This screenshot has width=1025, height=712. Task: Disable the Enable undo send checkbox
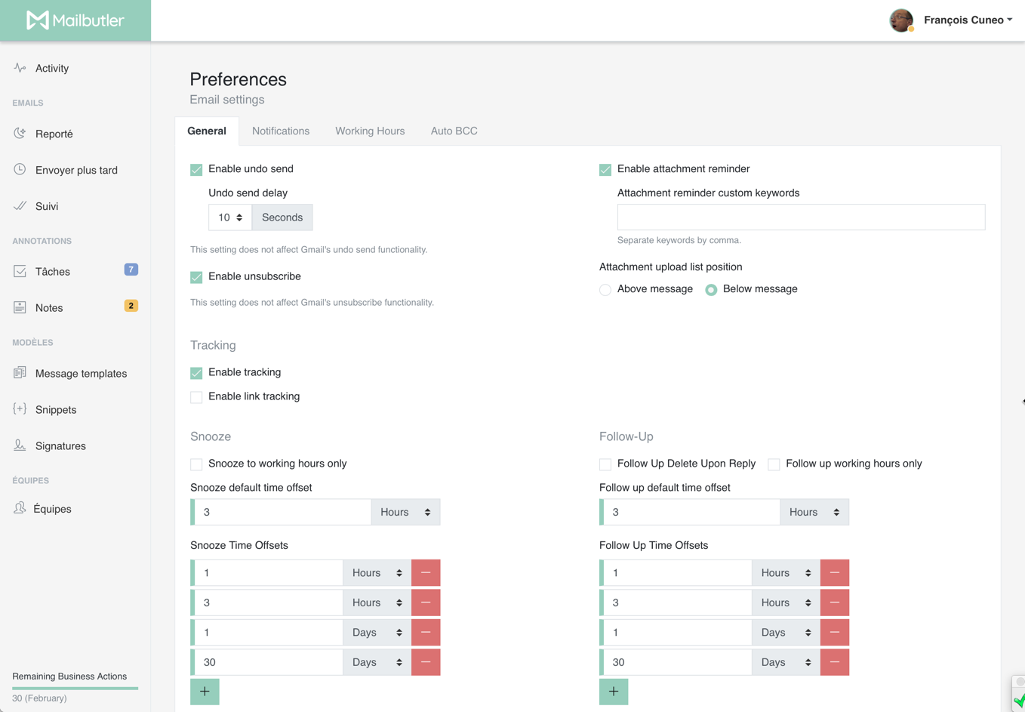196,170
